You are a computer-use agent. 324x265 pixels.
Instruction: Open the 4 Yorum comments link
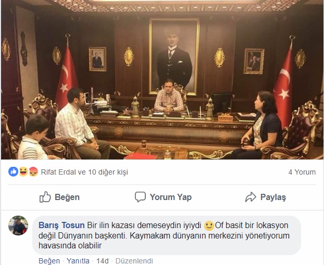pos(302,172)
